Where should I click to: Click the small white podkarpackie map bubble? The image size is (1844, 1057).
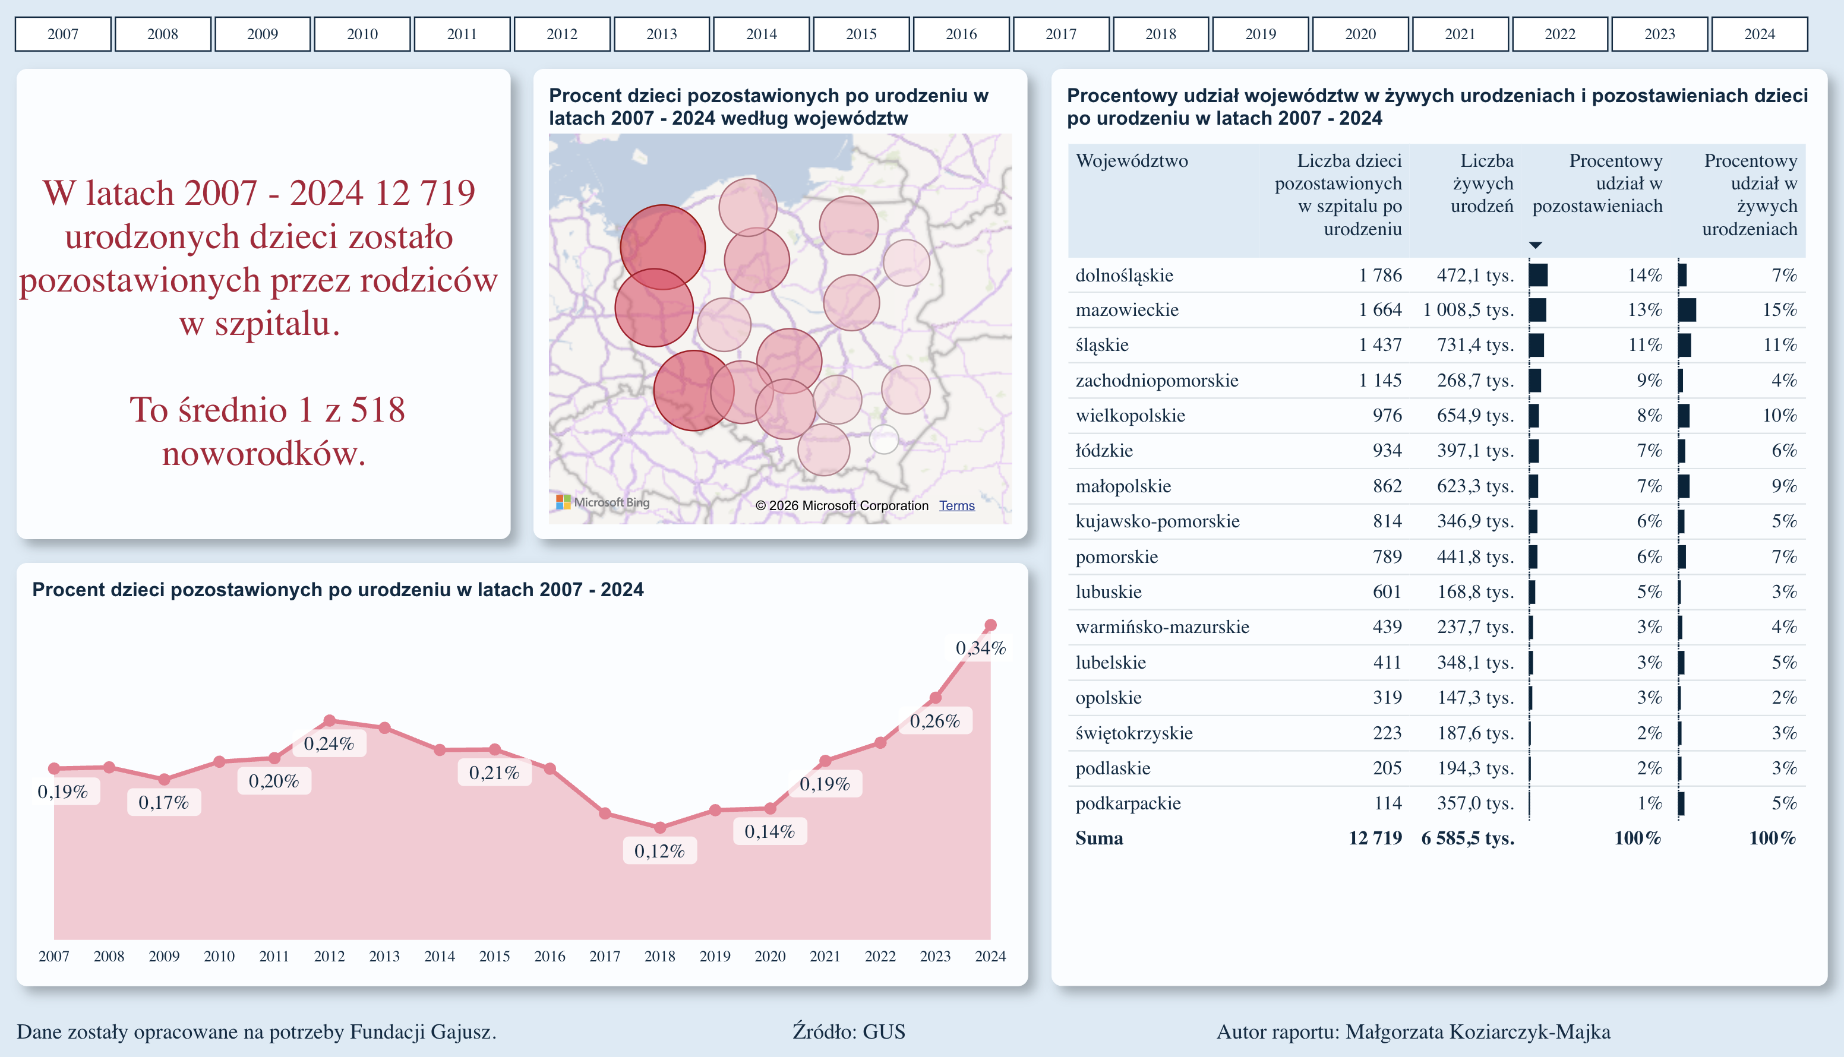[x=884, y=439]
